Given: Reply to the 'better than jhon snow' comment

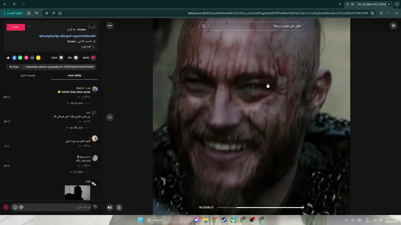Looking at the screenshot, I should click(x=79, y=97).
